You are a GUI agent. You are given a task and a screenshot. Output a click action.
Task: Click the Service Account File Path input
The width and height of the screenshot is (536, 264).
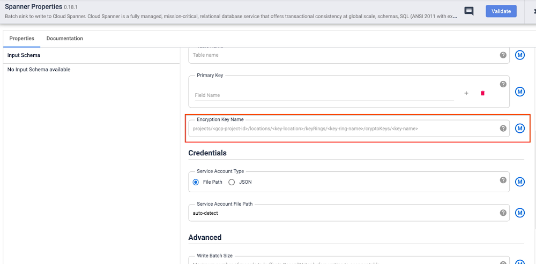click(x=343, y=213)
